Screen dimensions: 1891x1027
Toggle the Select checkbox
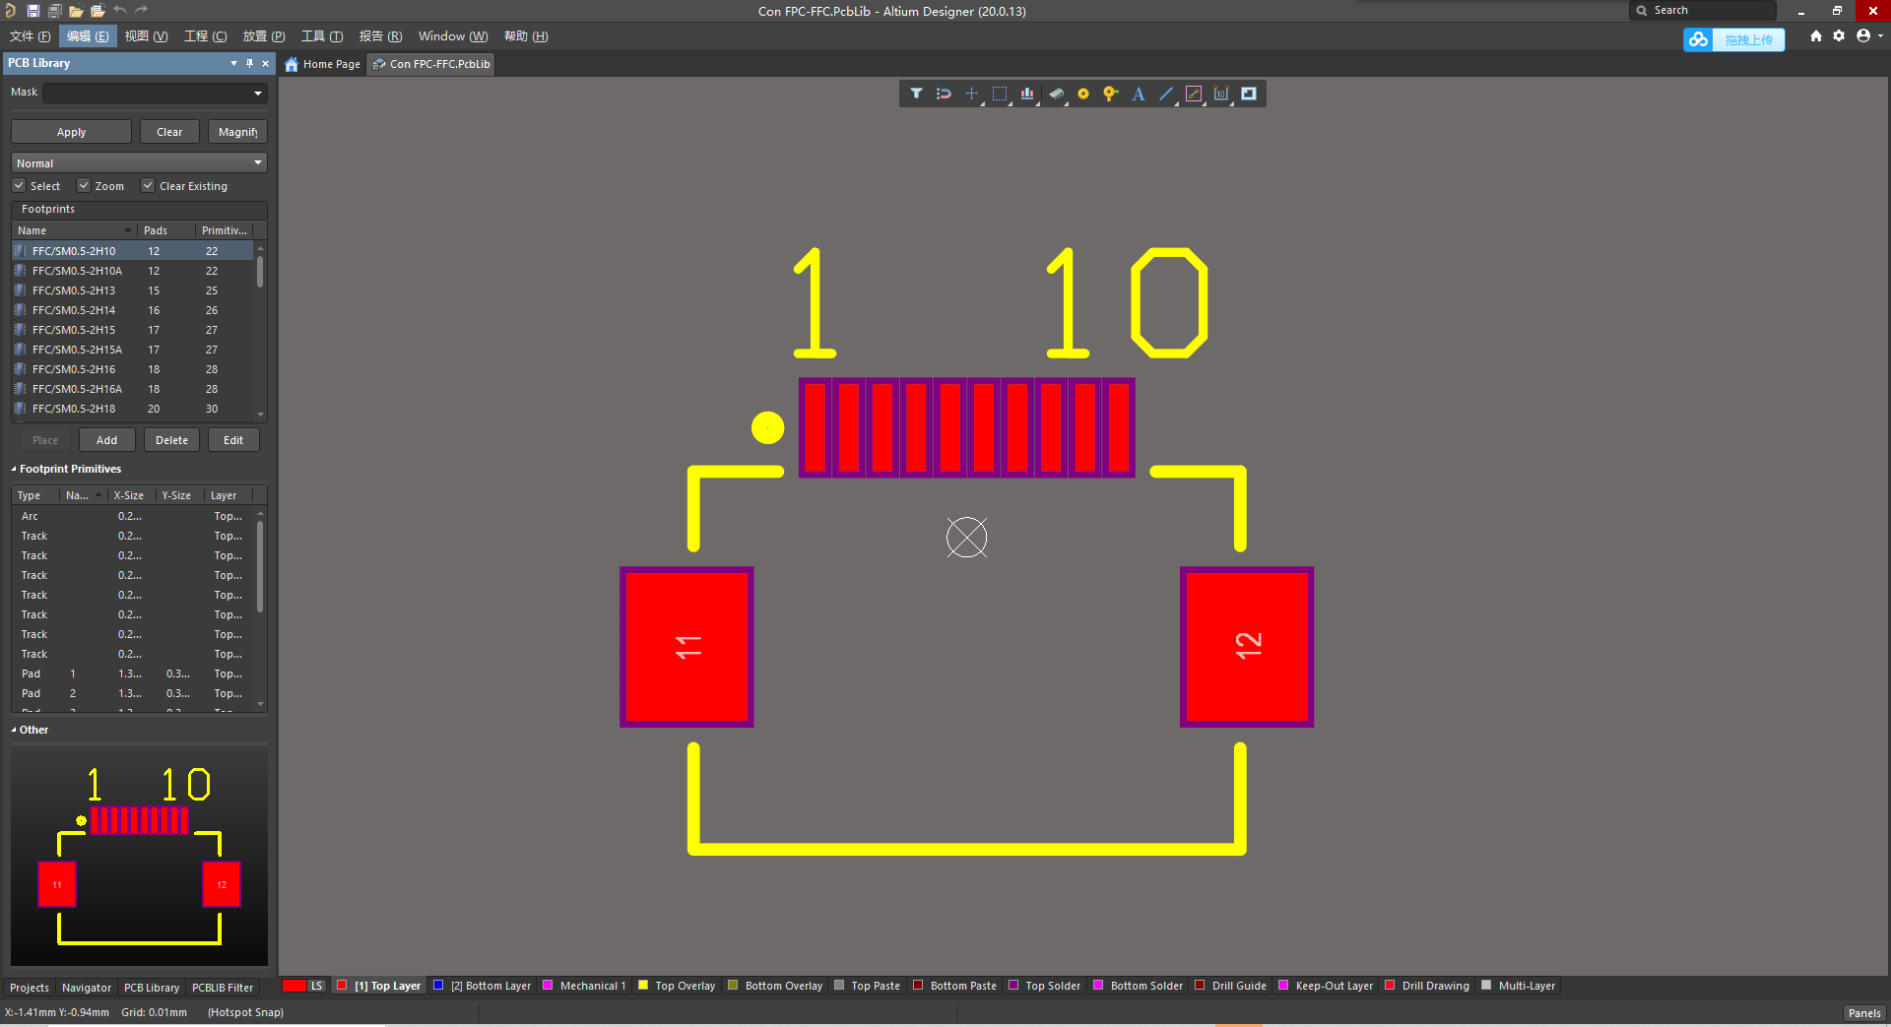[19, 185]
